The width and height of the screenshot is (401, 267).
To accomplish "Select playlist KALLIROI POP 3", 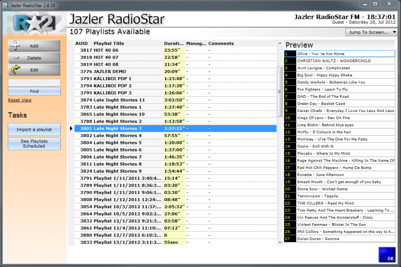I will point(175,93).
